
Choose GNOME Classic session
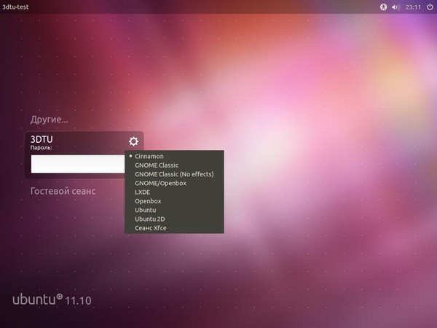(156, 165)
